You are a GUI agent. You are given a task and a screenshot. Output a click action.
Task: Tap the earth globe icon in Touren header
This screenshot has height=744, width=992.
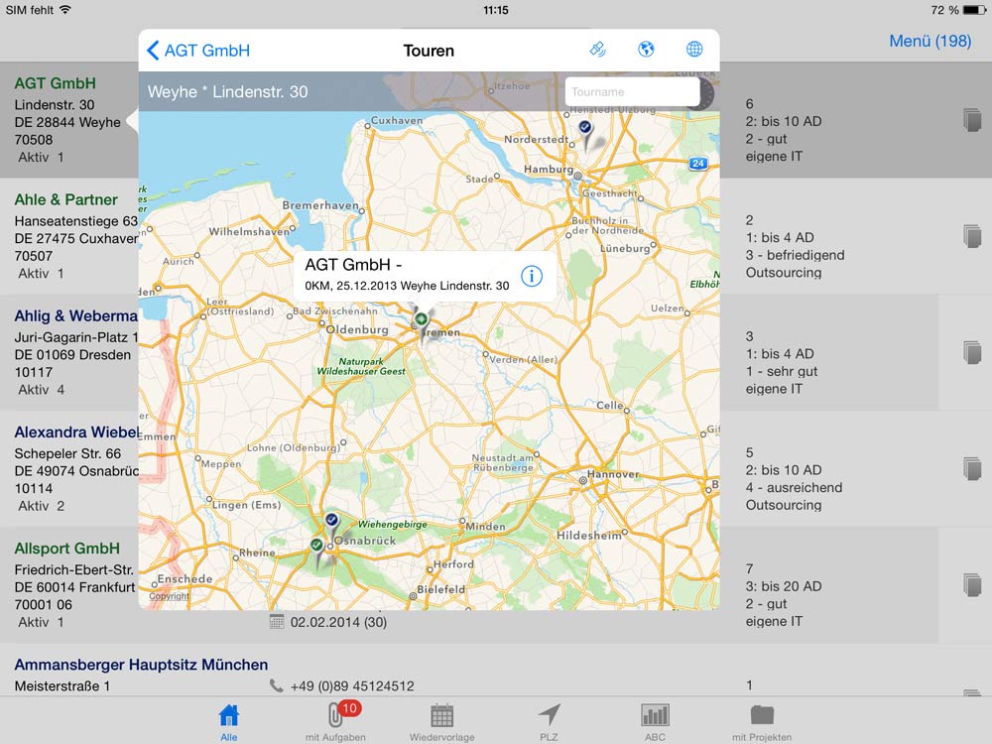coord(646,50)
